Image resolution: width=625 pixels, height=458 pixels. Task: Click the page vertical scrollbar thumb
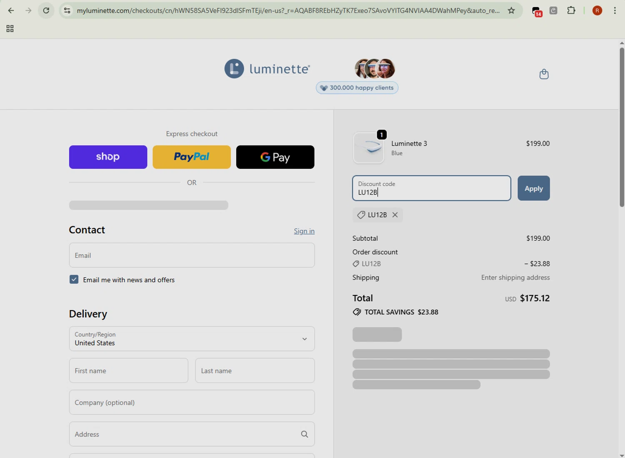pyautogui.click(x=621, y=127)
